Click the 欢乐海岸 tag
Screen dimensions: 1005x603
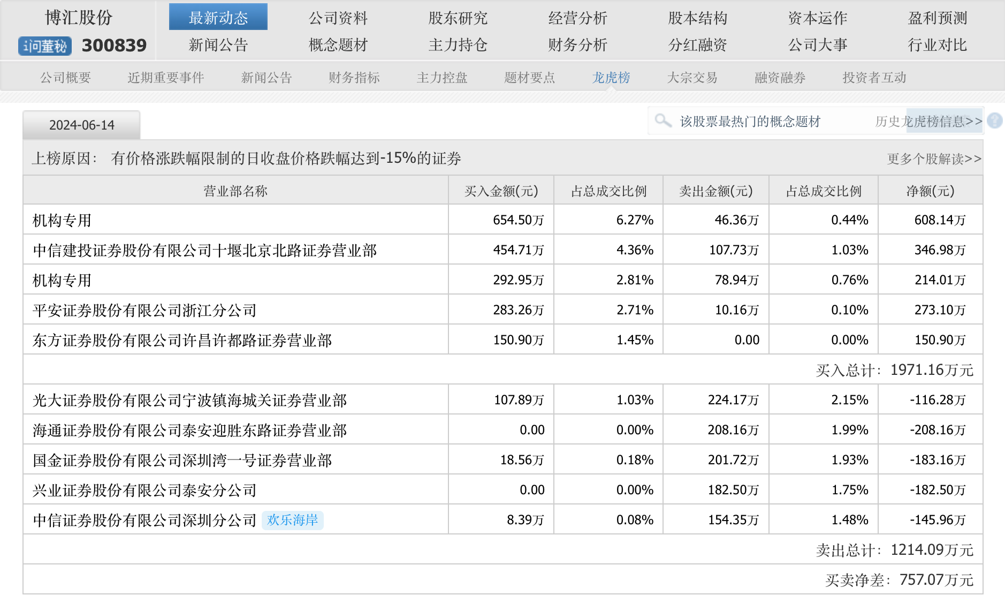pyautogui.click(x=292, y=520)
